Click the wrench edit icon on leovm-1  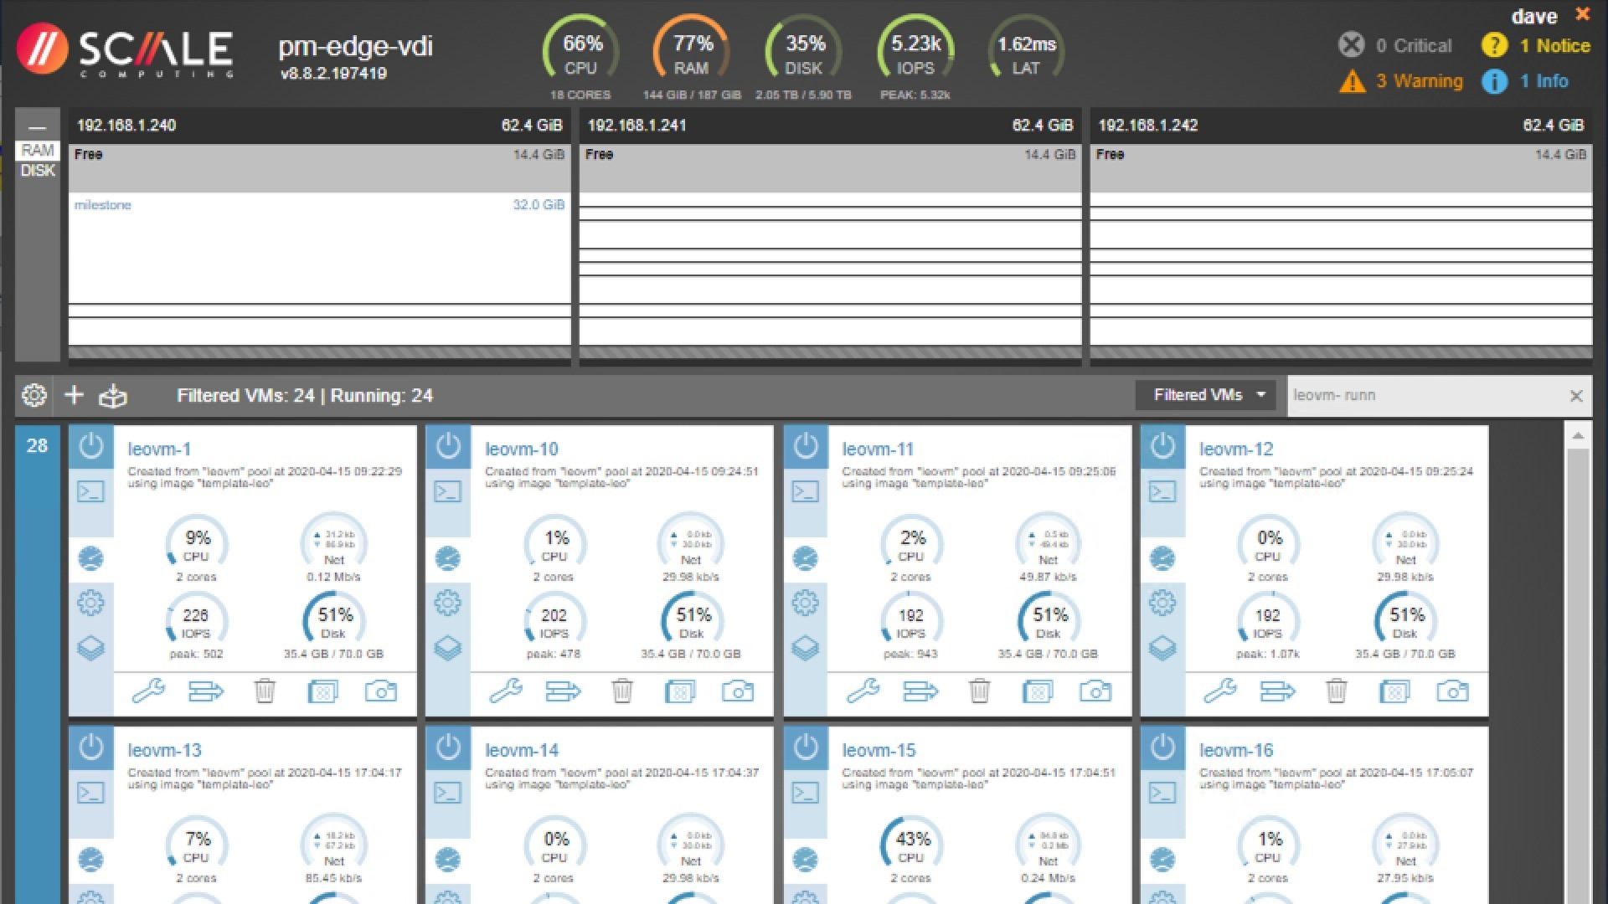pyautogui.click(x=148, y=691)
